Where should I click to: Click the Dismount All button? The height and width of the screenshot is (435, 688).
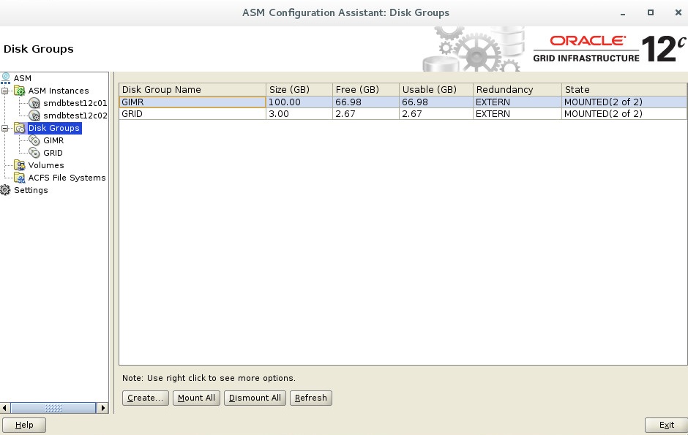[x=255, y=398]
